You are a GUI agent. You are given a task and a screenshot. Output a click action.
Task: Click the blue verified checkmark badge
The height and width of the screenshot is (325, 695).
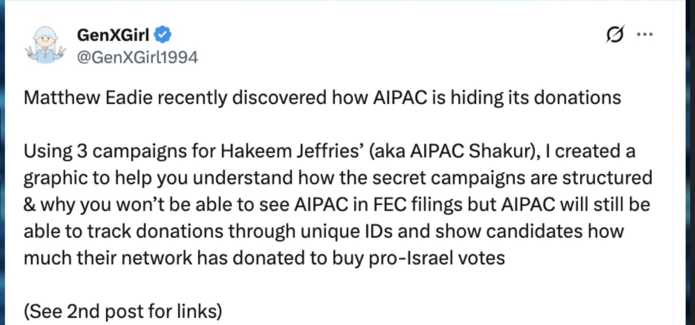[x=162, y=35]
